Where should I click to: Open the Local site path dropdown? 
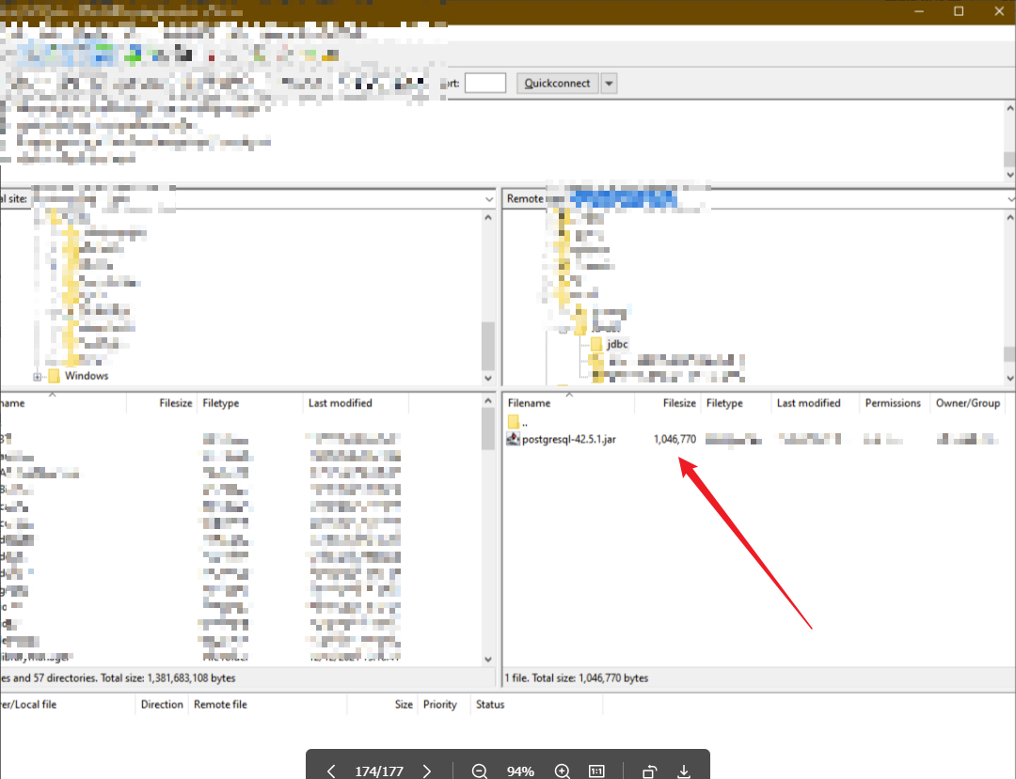[x=488, y=198]
